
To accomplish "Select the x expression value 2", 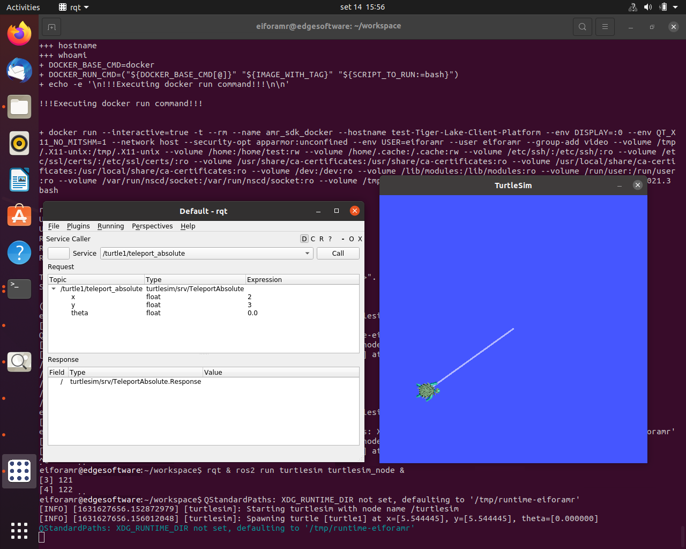I will (x=250, y=297).
